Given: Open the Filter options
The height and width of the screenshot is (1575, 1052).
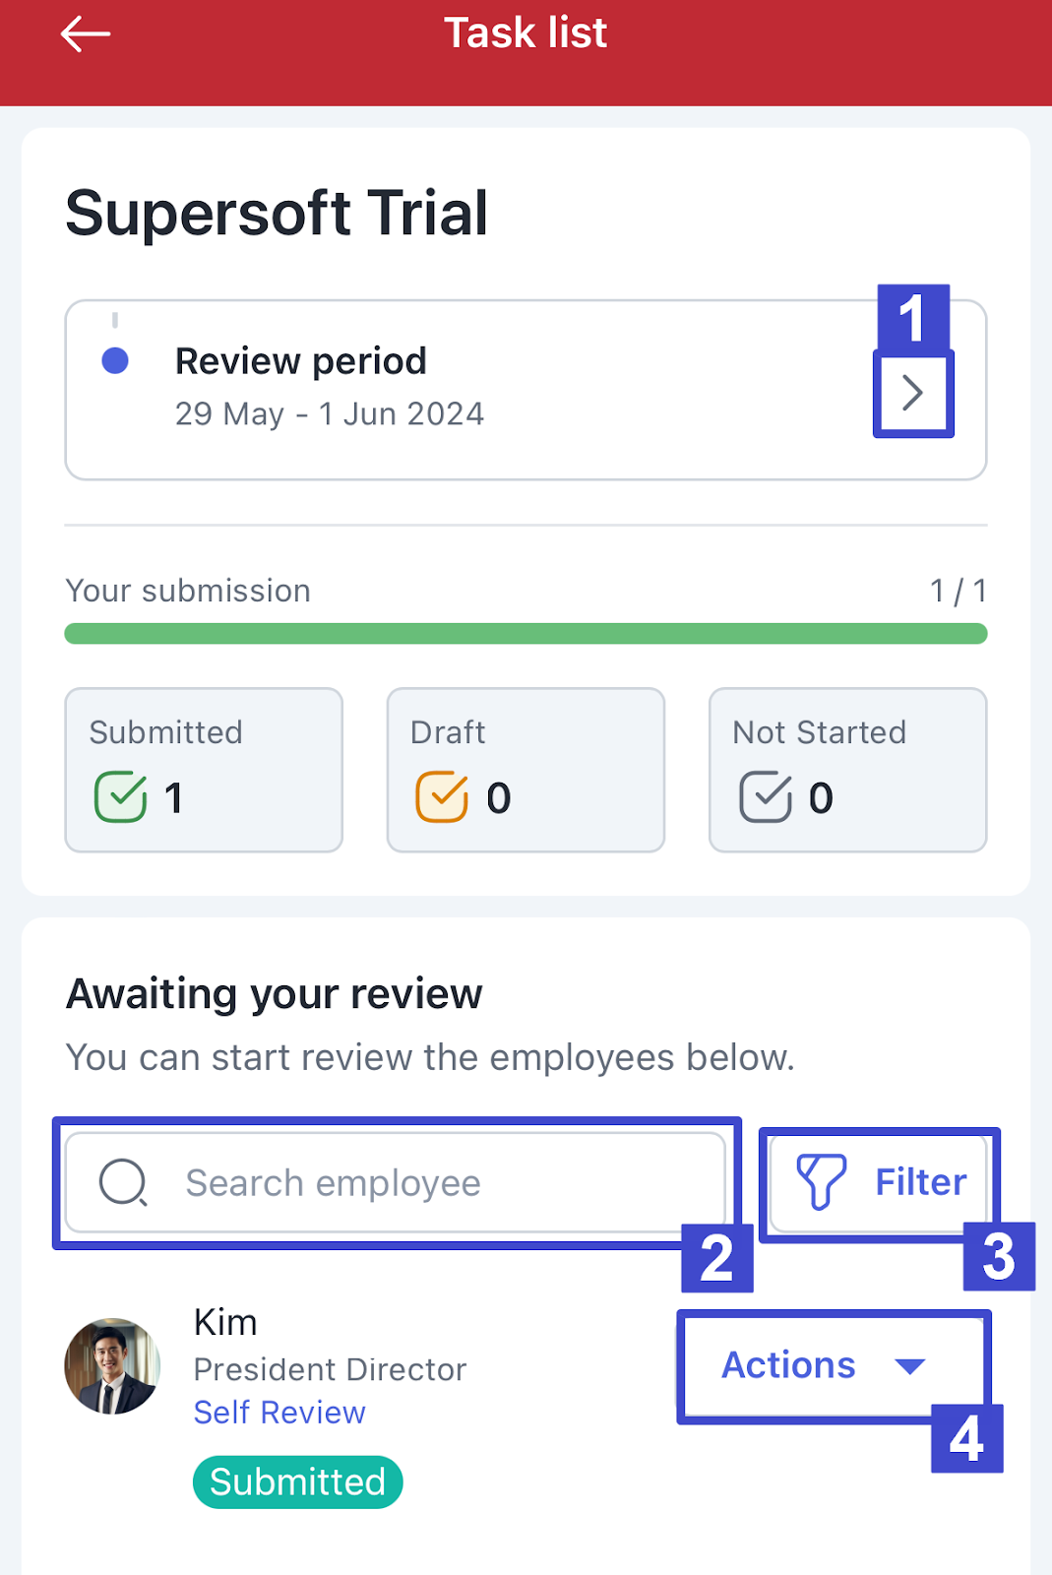Looking at the screenshot, I should 879,1182.
